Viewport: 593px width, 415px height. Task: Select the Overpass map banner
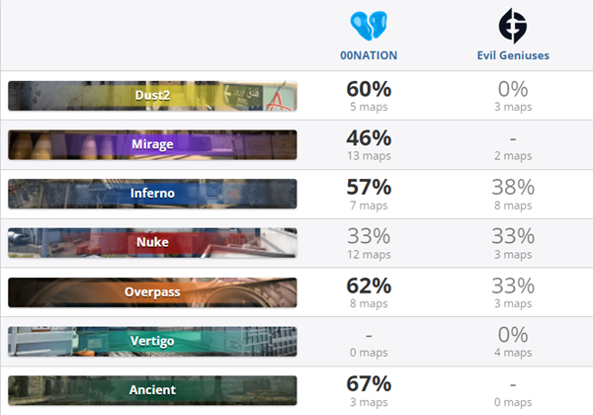[x=152, y=292]
